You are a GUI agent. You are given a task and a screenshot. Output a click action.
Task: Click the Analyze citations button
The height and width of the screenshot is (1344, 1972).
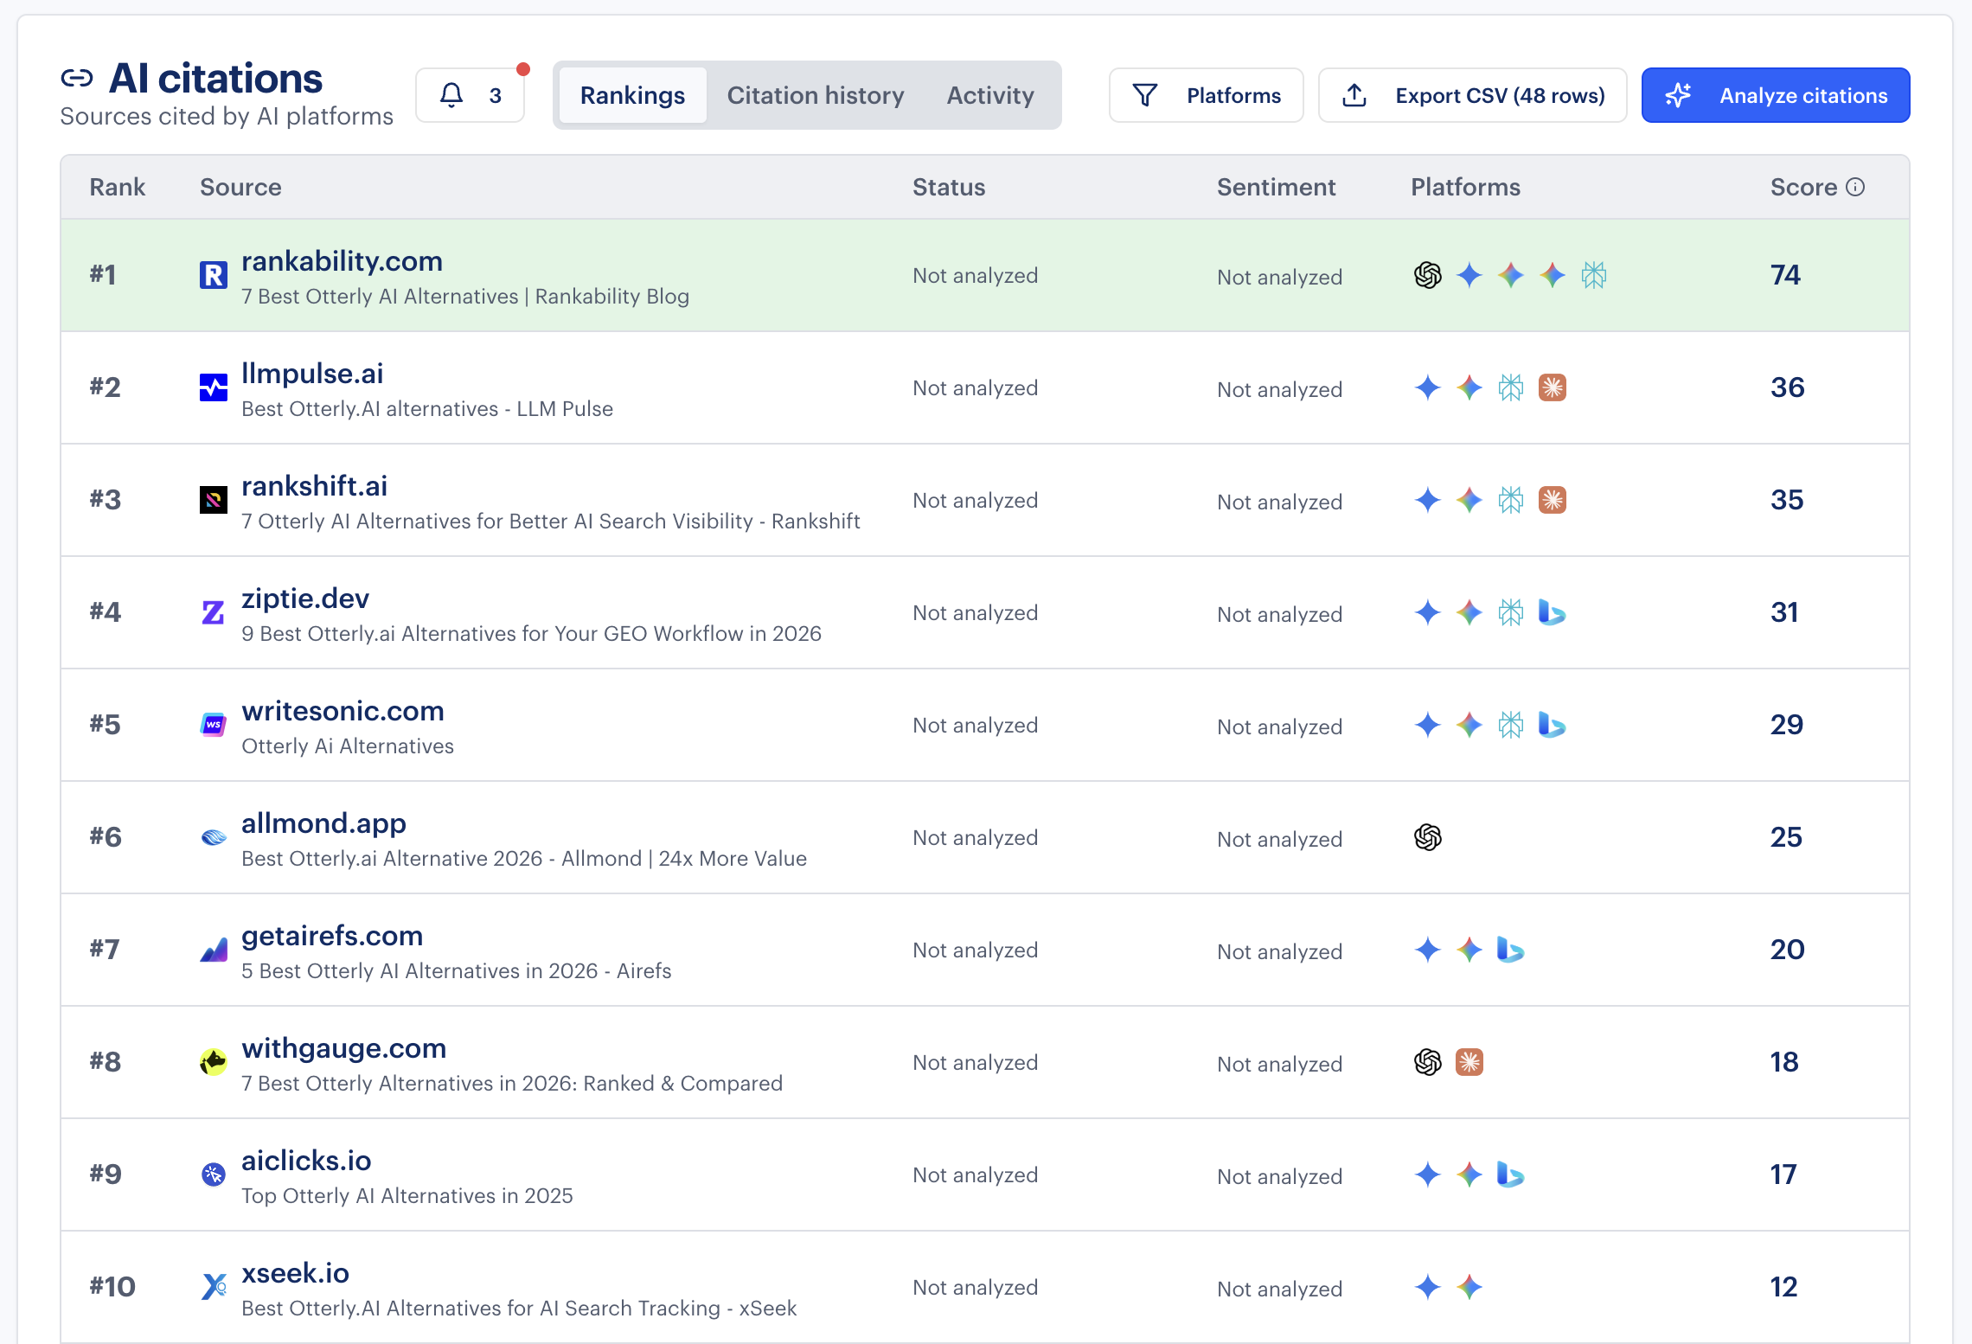tap(1776, 95)
